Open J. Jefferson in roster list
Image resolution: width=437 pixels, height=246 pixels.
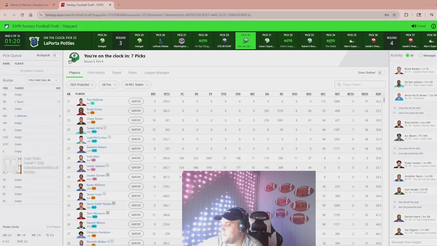pos(21,116)
